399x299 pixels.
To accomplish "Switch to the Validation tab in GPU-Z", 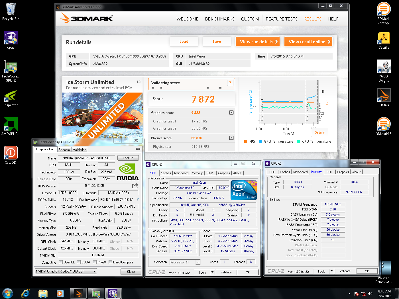I will (x=80, y=150).
